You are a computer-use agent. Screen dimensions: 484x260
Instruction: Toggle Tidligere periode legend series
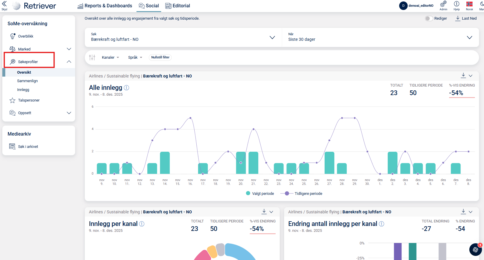coord(301,194)
